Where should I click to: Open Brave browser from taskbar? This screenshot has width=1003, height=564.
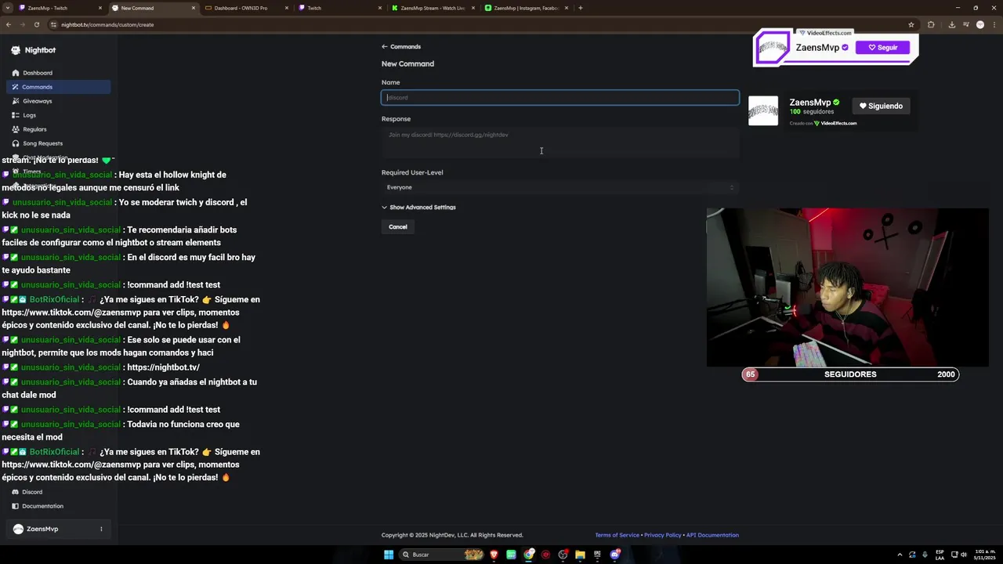pyautogui.click(x=494, y=555)
